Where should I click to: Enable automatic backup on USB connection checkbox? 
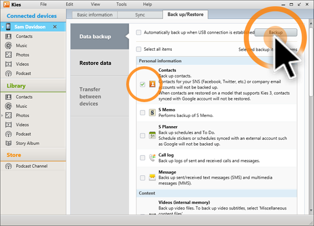tap(139, 33)
